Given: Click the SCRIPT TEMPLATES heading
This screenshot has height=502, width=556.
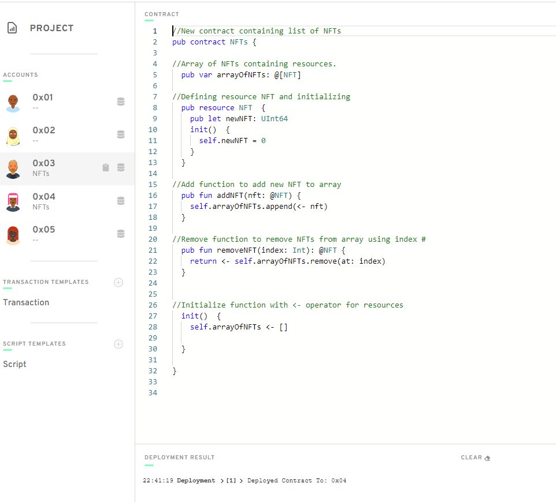Looking at the screenshot, I should 35,344.
